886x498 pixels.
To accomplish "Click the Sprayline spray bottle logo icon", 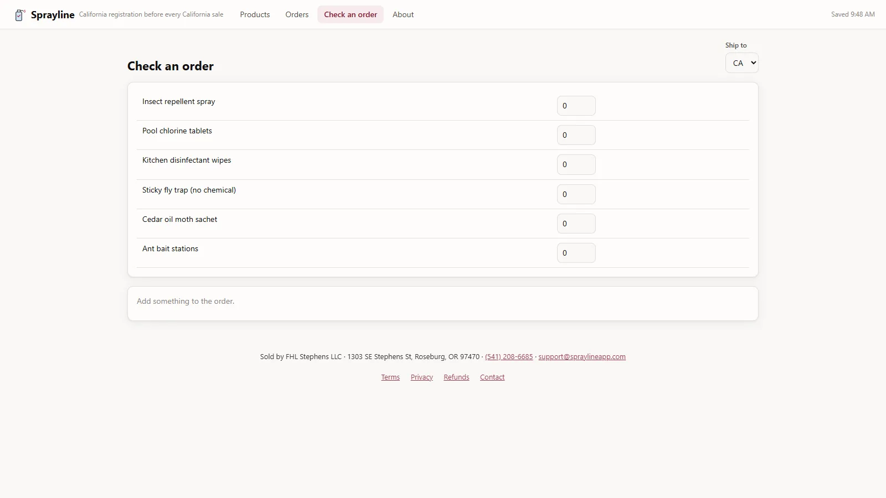I will coord(20,15).
